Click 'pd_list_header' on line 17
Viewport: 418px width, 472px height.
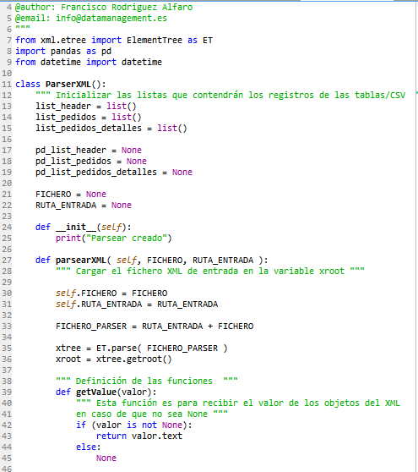(71, 151)
